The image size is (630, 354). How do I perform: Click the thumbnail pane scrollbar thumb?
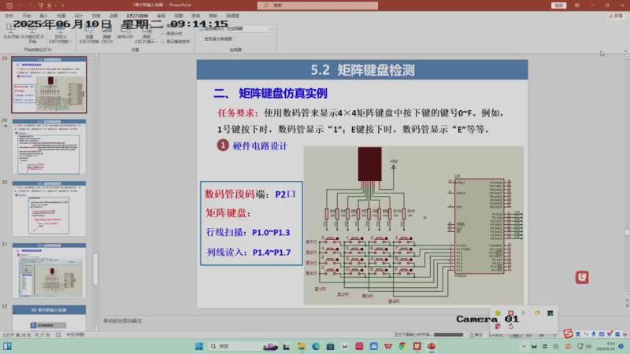click(95, 269)
